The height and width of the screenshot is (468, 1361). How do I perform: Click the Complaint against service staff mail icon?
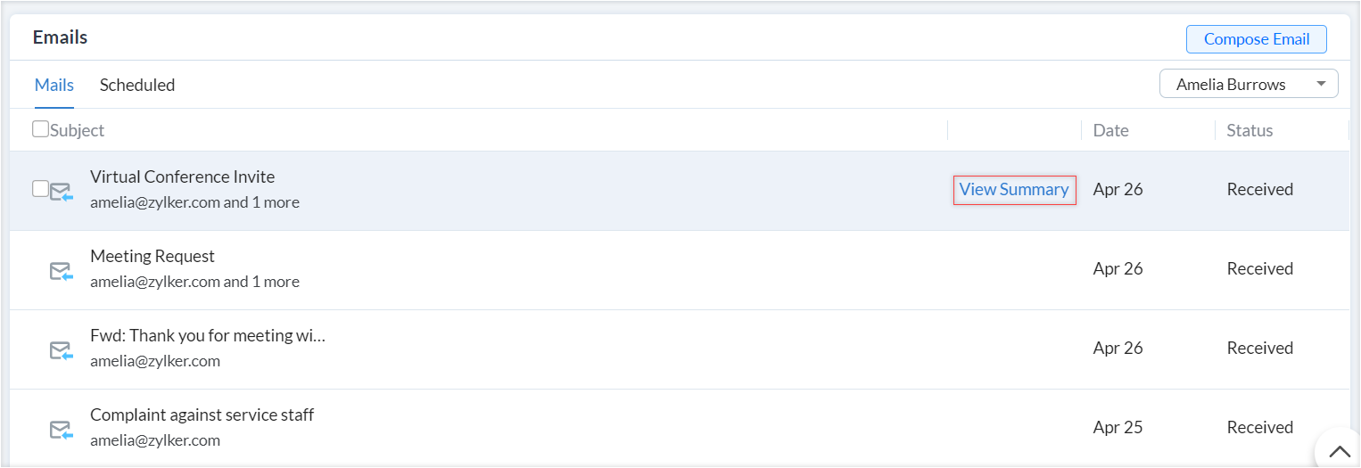click(61, 430)
